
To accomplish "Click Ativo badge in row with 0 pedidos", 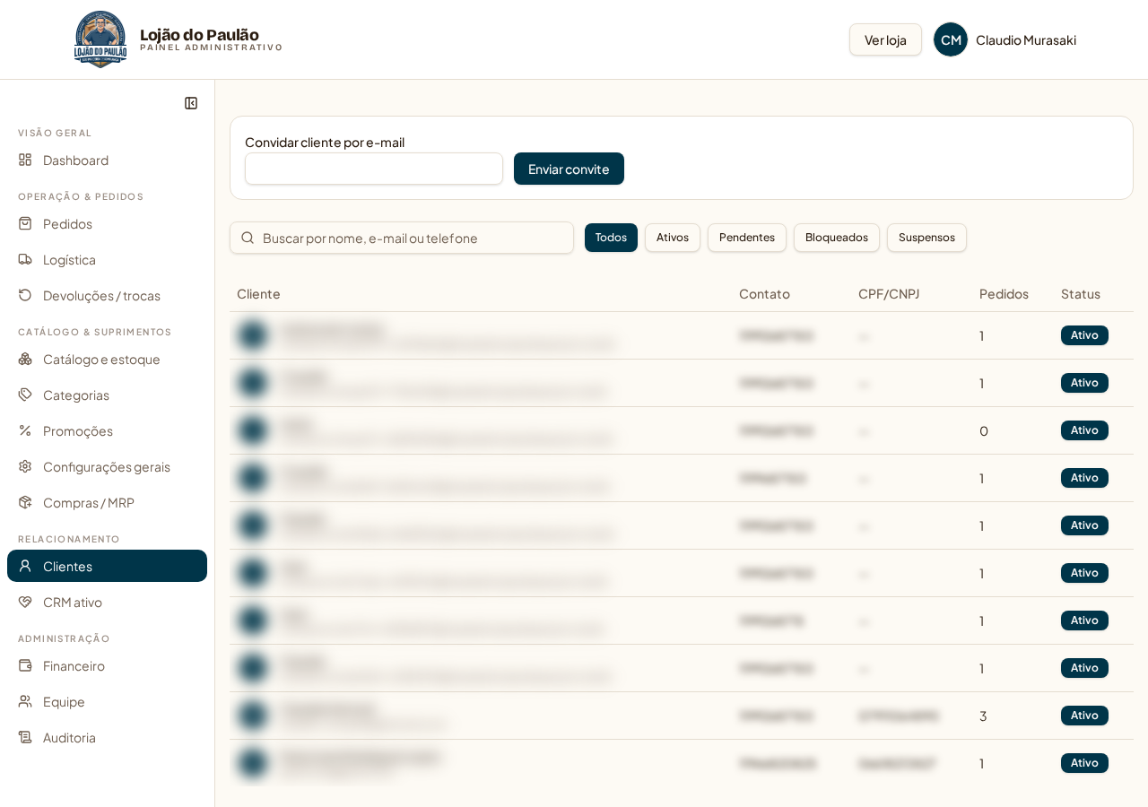I will point(1084,430).
